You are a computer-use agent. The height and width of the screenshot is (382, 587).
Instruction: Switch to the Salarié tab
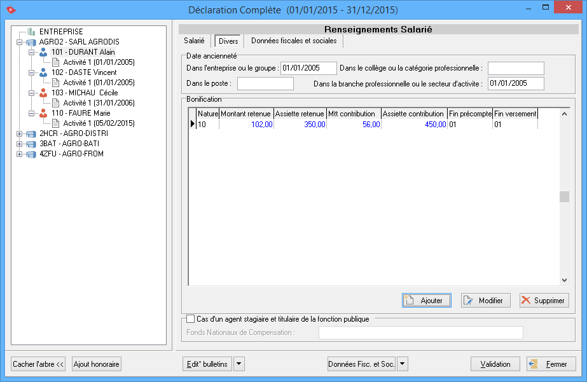pos(194,41)
